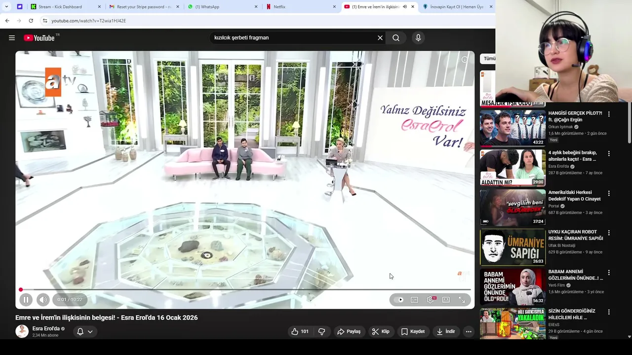The width and height of the screenshot is (632, 355).
Task: Go back in browser history
Action: (7, 21)
